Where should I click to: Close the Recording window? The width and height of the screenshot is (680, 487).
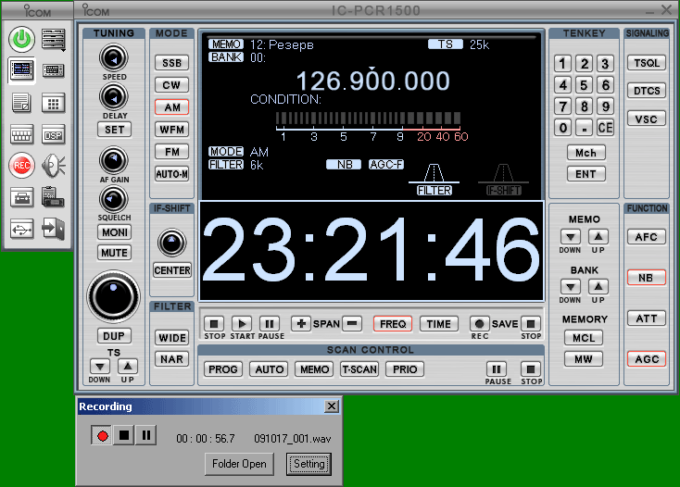click(x=332, y=406)
